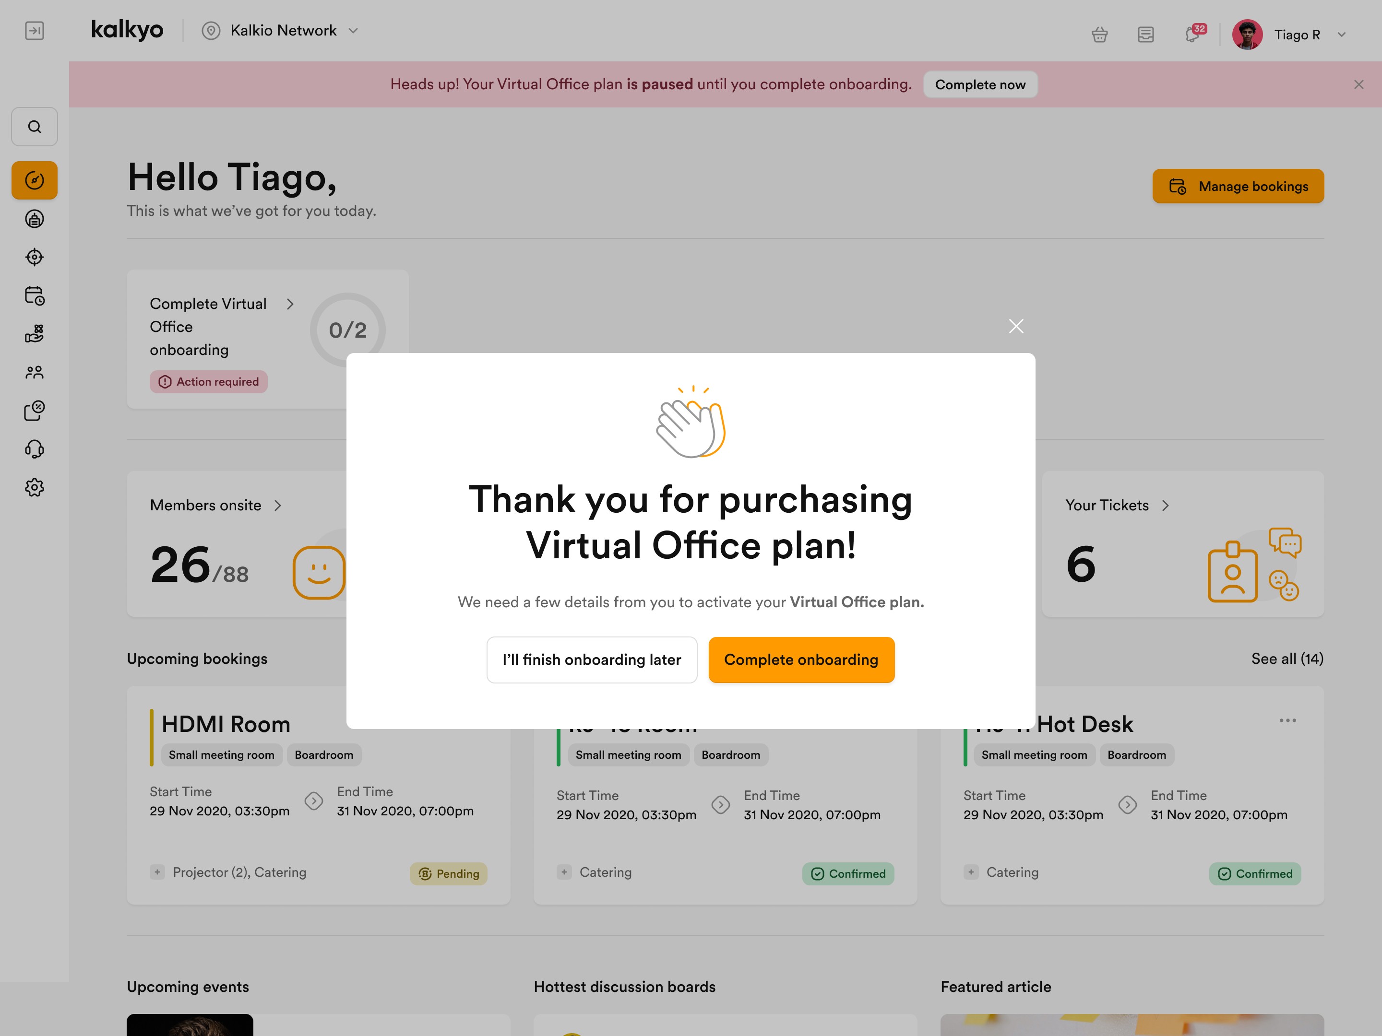Choose I'll finish onboarding later
This screenshot has height=1036, width=1382.
591,659
